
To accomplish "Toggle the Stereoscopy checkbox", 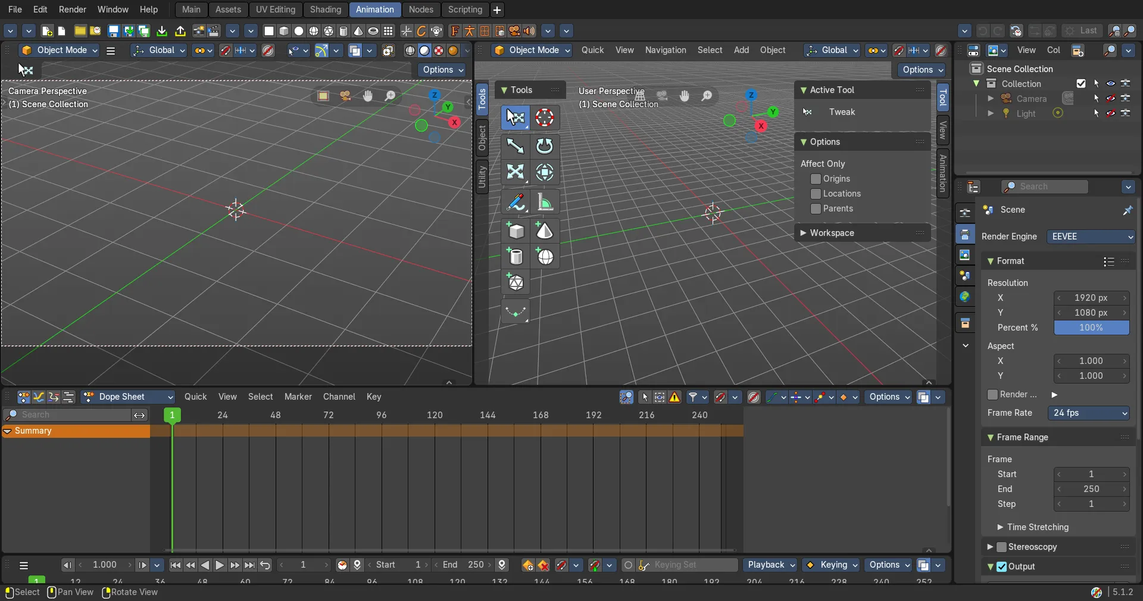I will click(x=1002, y=547).
